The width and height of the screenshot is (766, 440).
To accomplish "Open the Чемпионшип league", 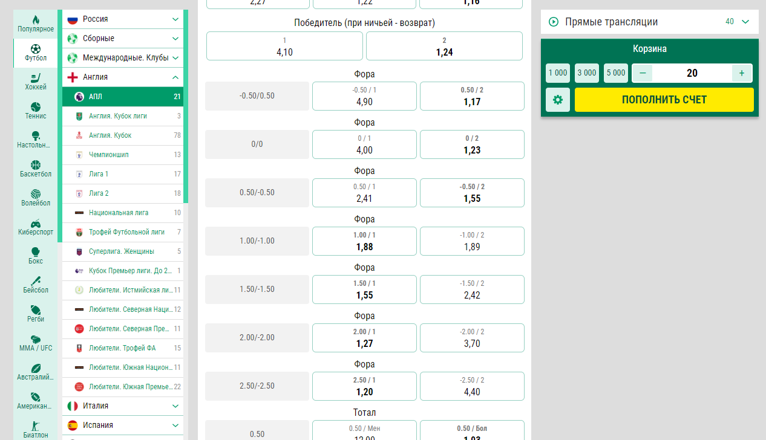I will pos(123,155).
